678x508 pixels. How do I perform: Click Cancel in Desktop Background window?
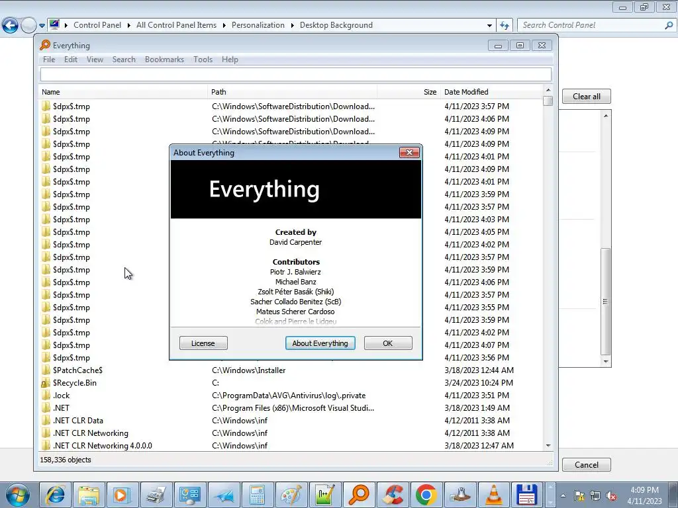click(587, 465)
